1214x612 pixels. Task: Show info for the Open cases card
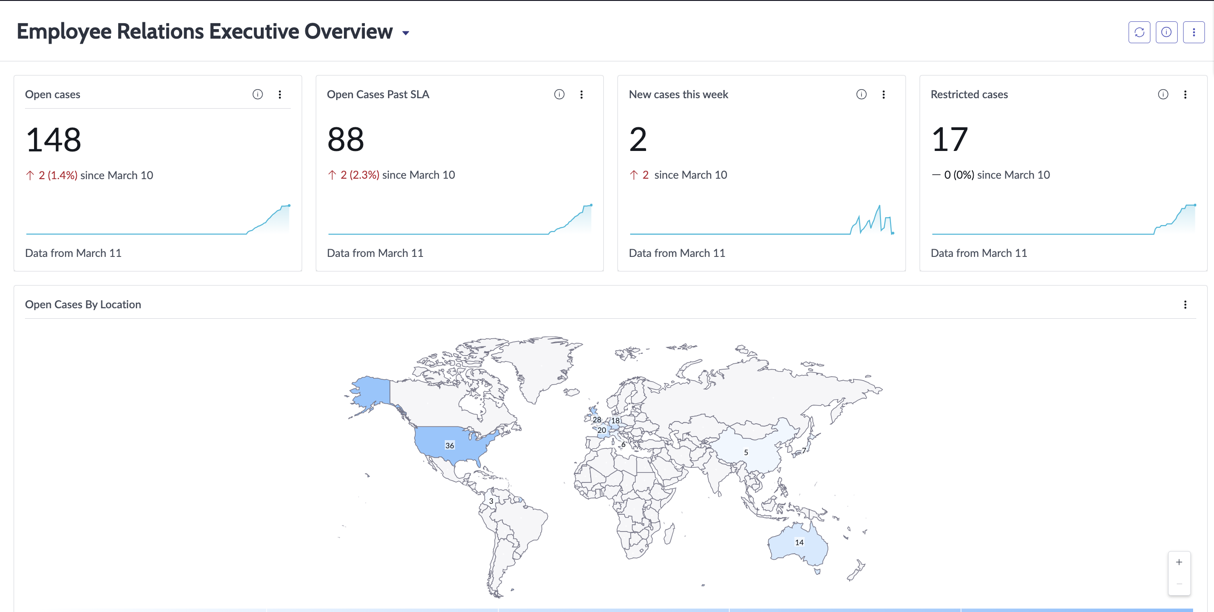point(257,94)
